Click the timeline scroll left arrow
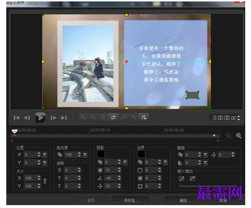Image resolution: width=251 pixels, height=208 pixels. pos(12,141)
